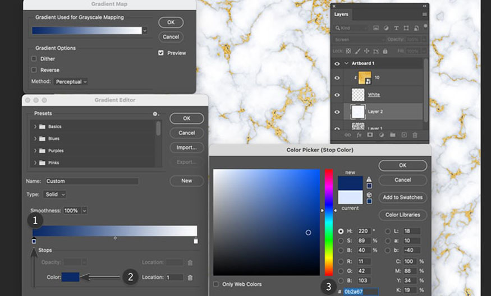Lock all padlock icon in Layers
Viewport: 491px width, 296px height.
(385, 51)
